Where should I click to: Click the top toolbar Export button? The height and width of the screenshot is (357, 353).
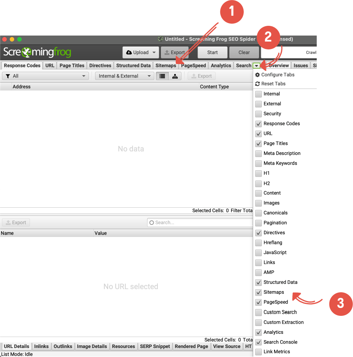(175, 52)
